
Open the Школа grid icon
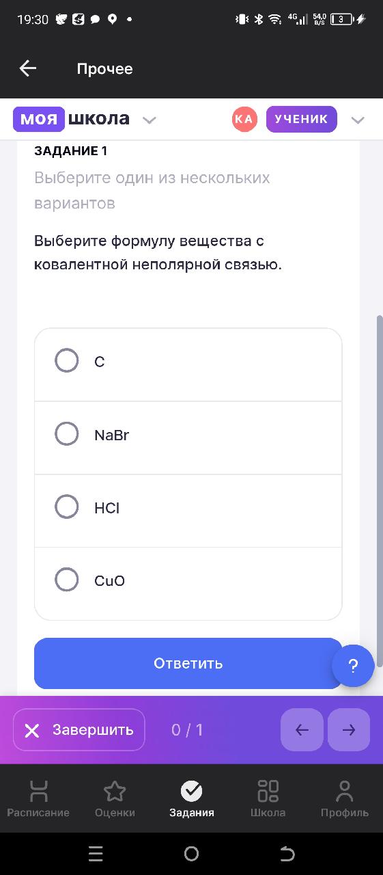(268, 791)
